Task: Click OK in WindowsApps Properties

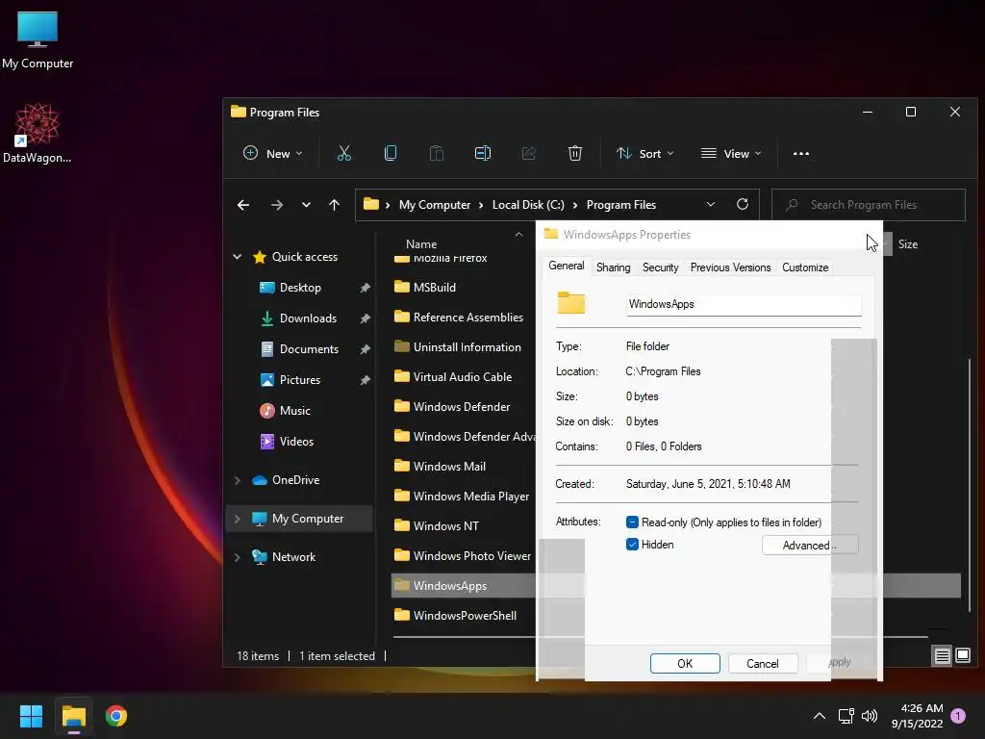Action: [x=685, y=664]
